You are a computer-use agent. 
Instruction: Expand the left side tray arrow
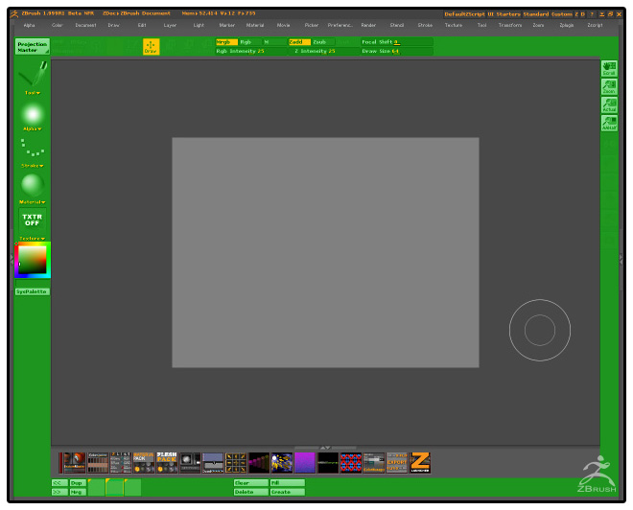(12, 260)
